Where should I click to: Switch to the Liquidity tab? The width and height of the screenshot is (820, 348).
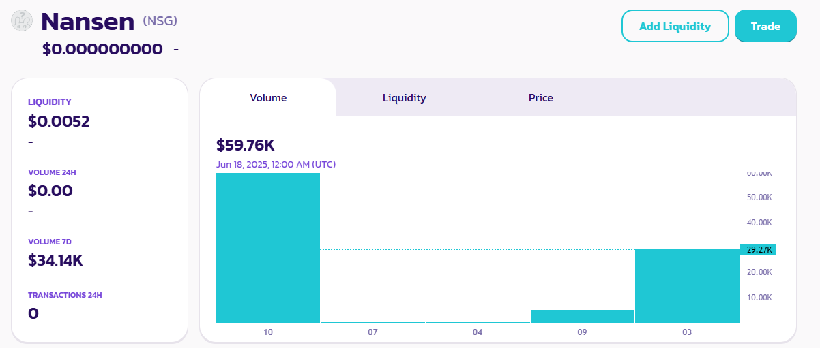[404, 97]
